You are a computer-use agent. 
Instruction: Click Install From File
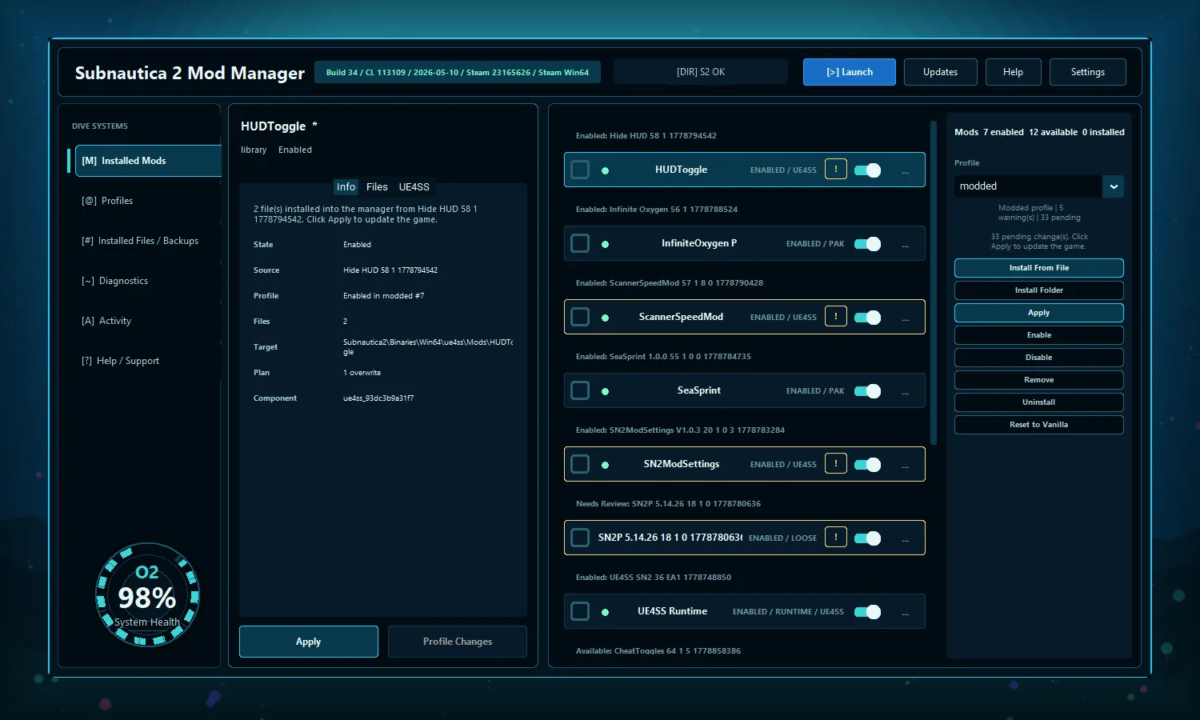pos(1039,268)
